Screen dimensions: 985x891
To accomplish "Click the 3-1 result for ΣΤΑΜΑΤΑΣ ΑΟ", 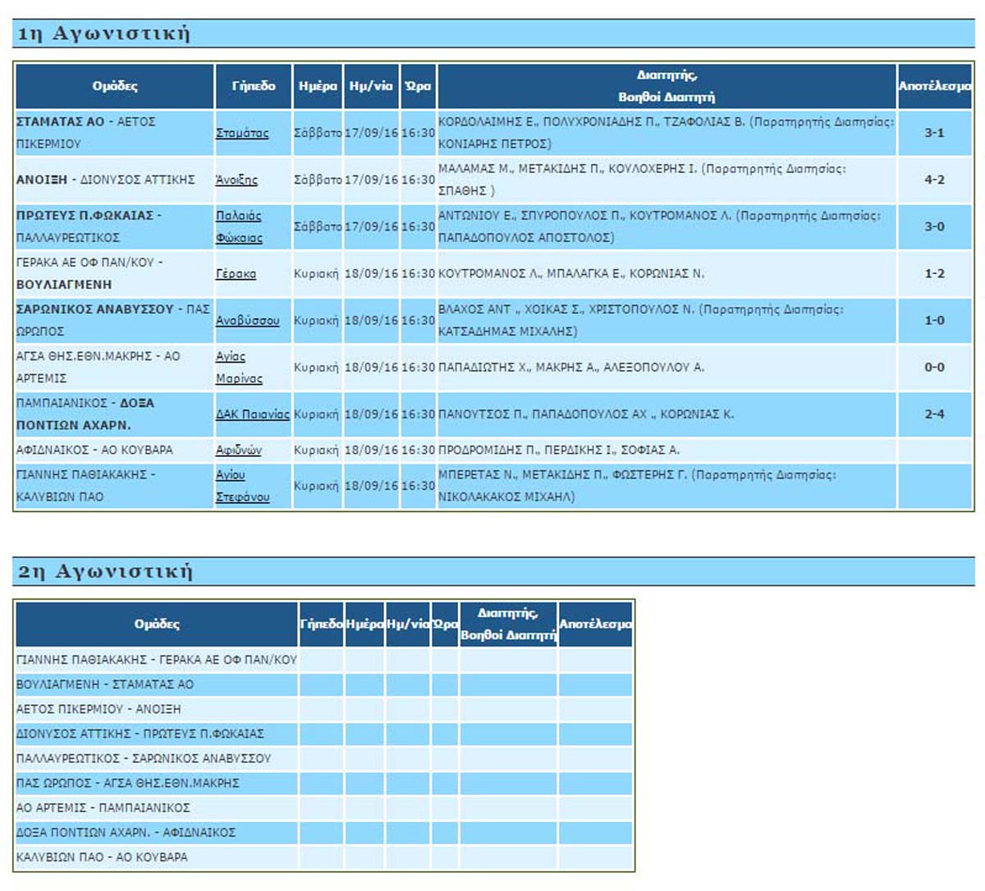I will 935,133.
